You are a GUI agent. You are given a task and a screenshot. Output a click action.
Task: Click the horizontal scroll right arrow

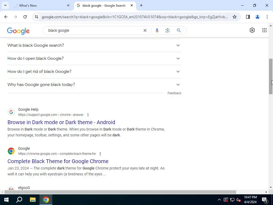click(x=266, y=192)
